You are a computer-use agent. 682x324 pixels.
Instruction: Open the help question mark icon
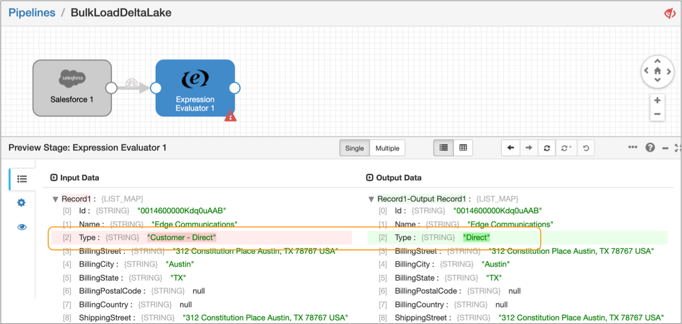point(650,148)
